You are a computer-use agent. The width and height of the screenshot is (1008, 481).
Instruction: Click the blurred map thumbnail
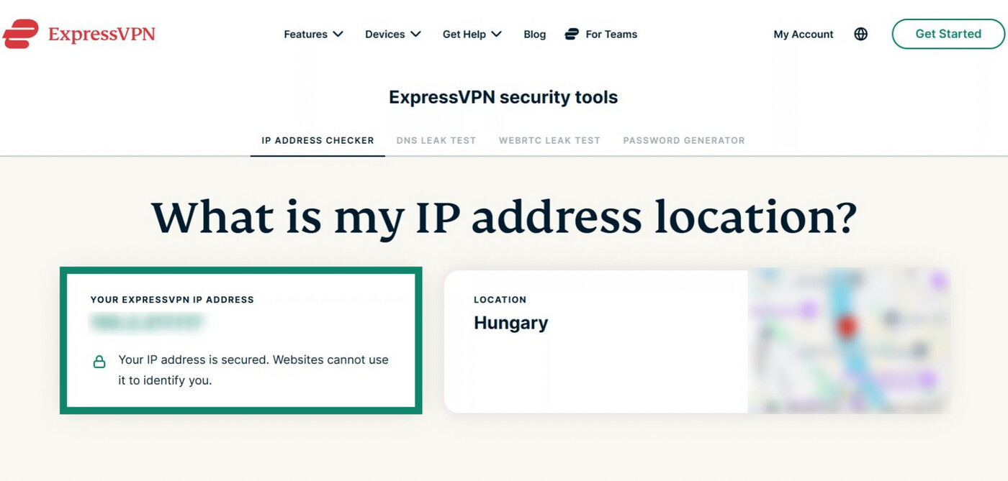click(848, 341)
